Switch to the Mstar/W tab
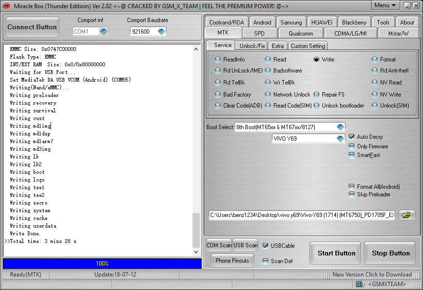This screenshot has width=423, height=290. tap(398, 34)
